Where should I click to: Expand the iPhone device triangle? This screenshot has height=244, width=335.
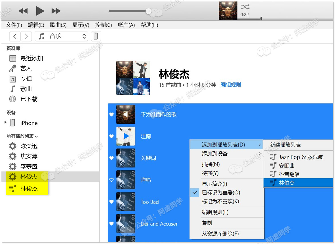tap(6, 122)
